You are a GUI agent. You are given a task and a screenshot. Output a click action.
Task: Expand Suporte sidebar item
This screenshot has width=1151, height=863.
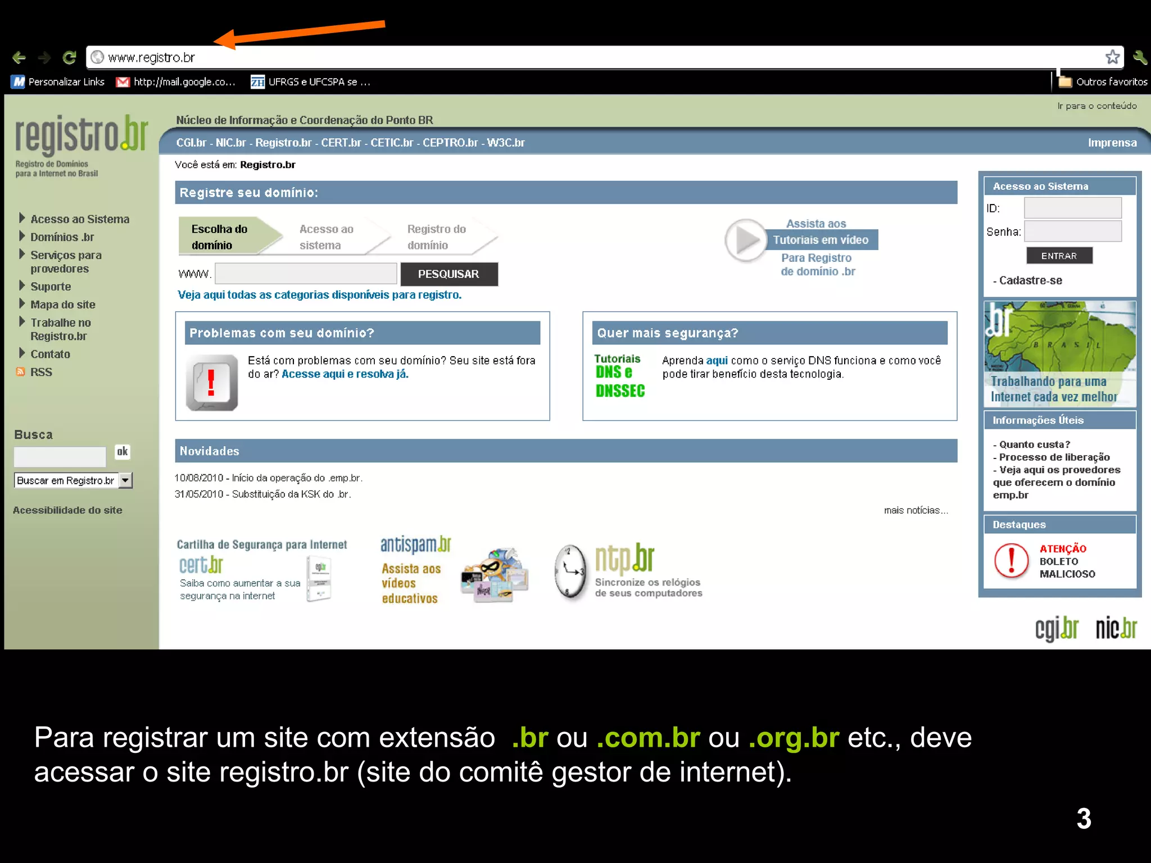coord(45,287)
